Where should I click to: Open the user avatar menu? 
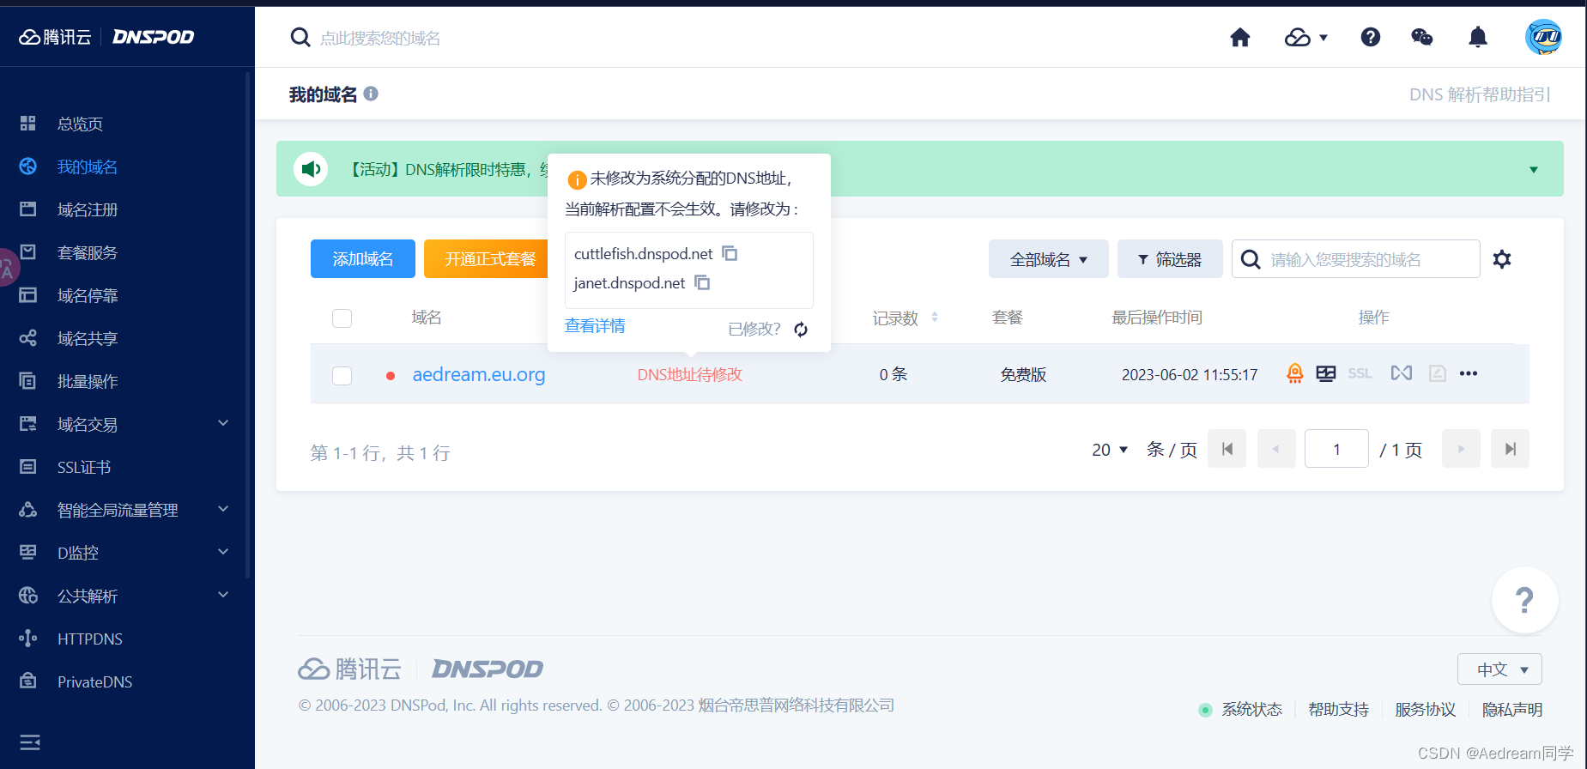click(1543, 37)
